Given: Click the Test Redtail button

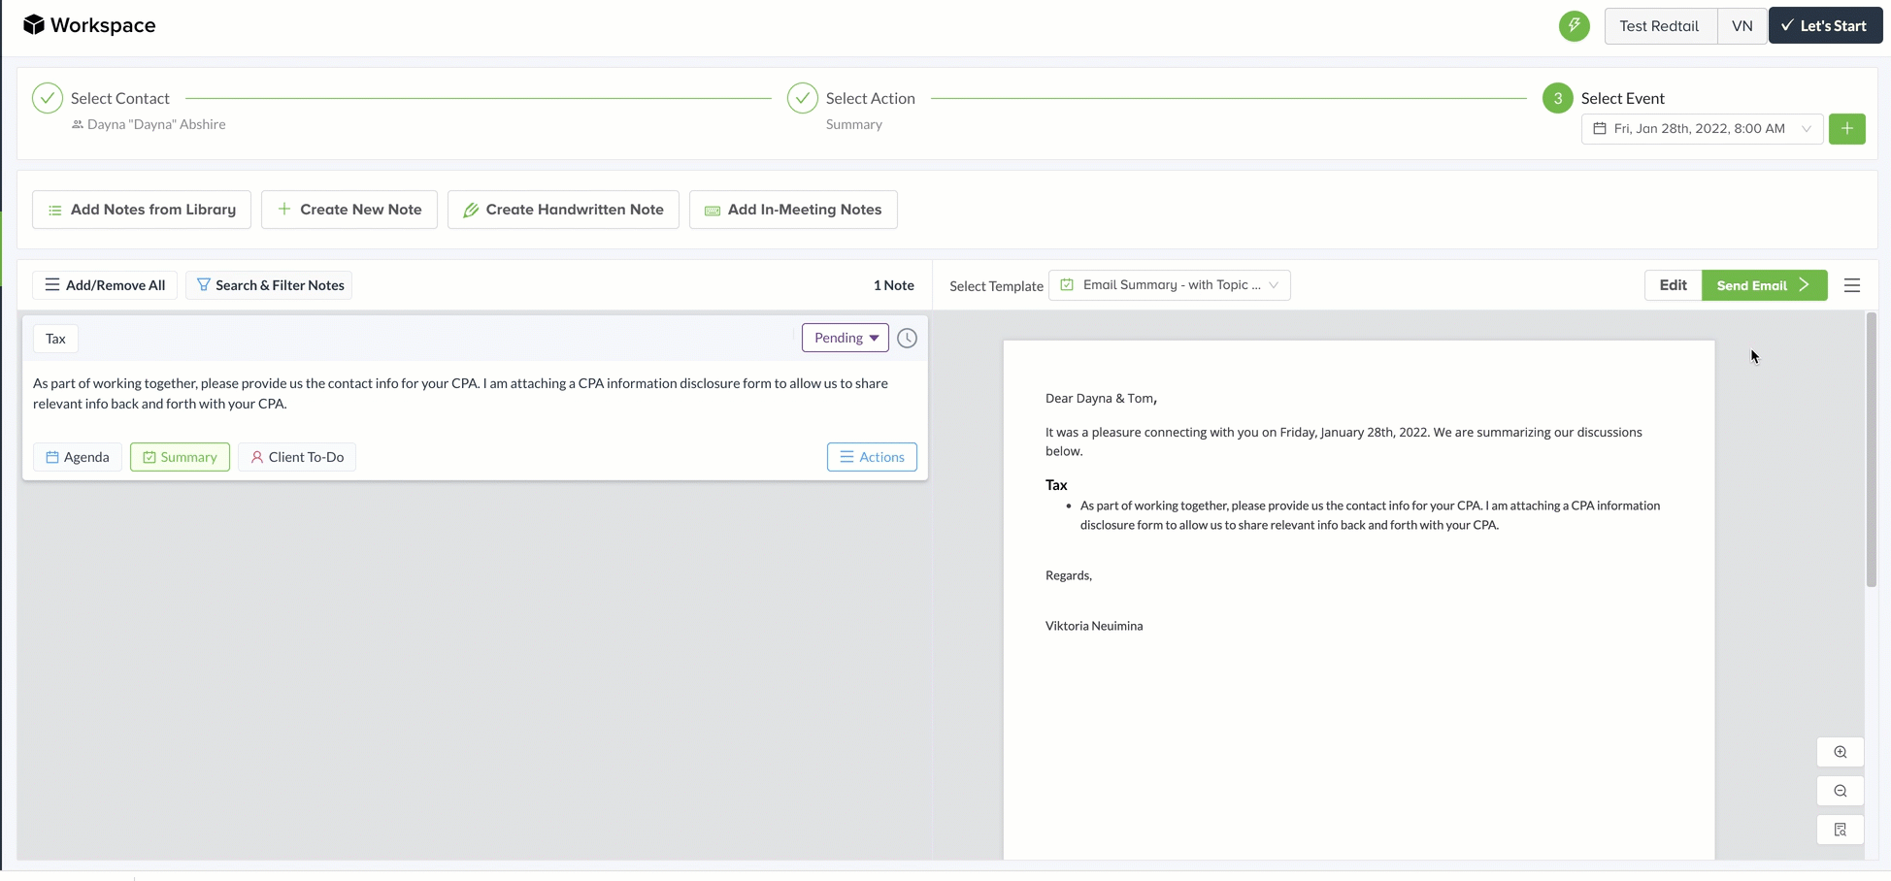Looking at the screenshot, I should coord(1659,25).
